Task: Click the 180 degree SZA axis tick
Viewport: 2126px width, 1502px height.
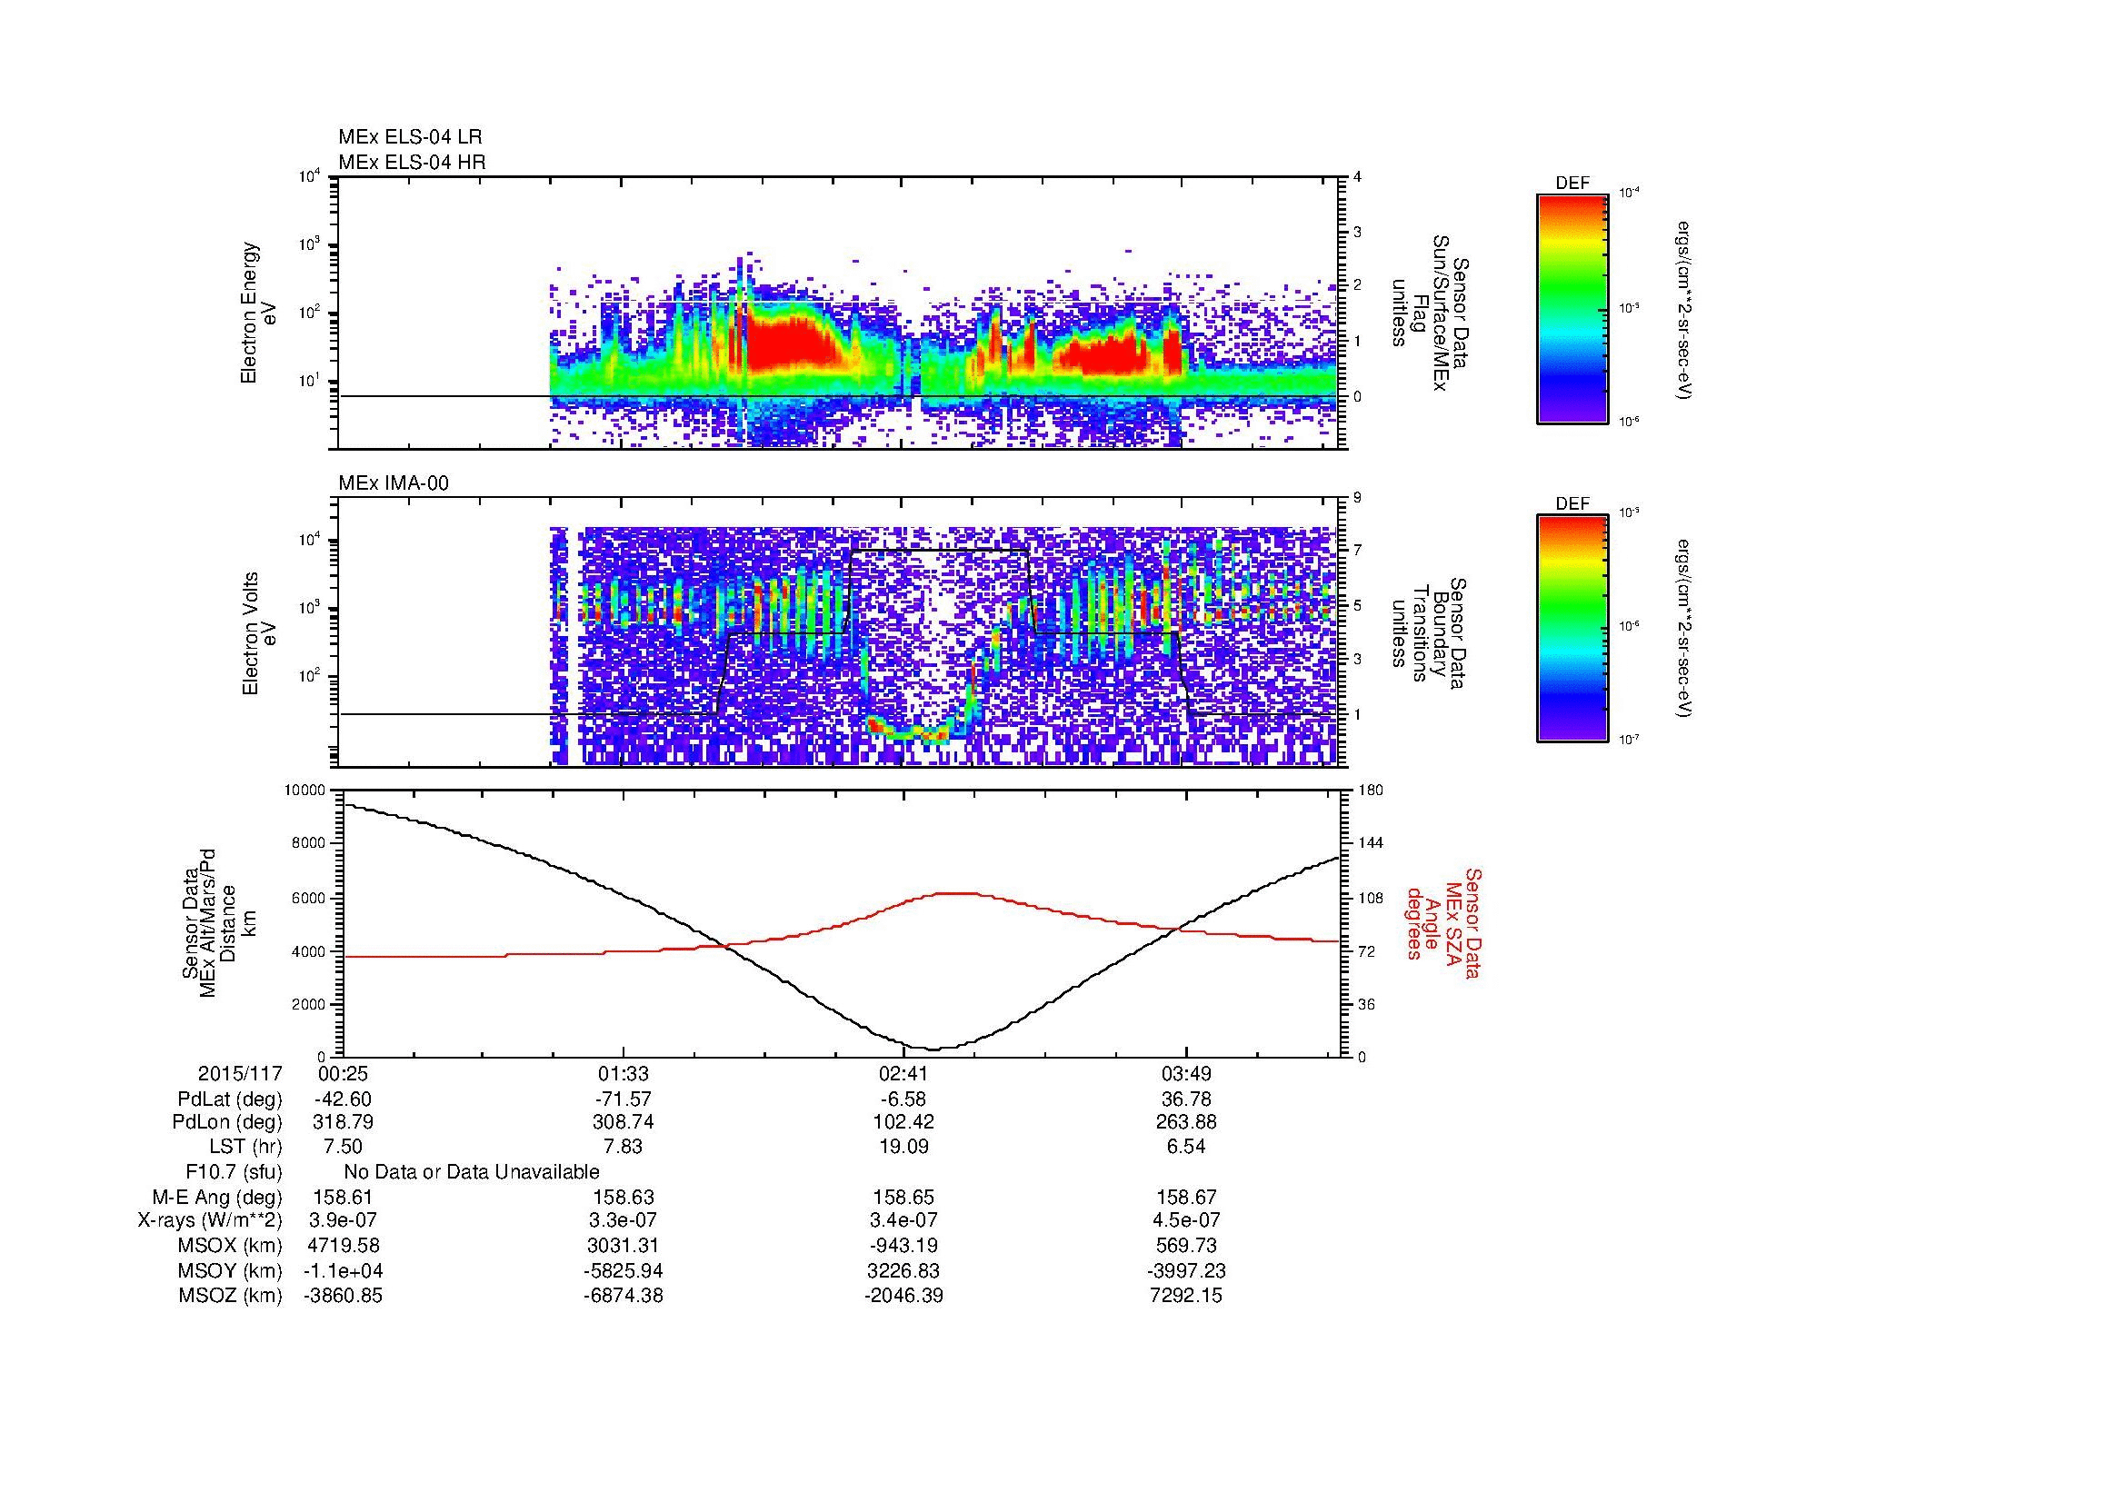Action: coord(1372,791)
